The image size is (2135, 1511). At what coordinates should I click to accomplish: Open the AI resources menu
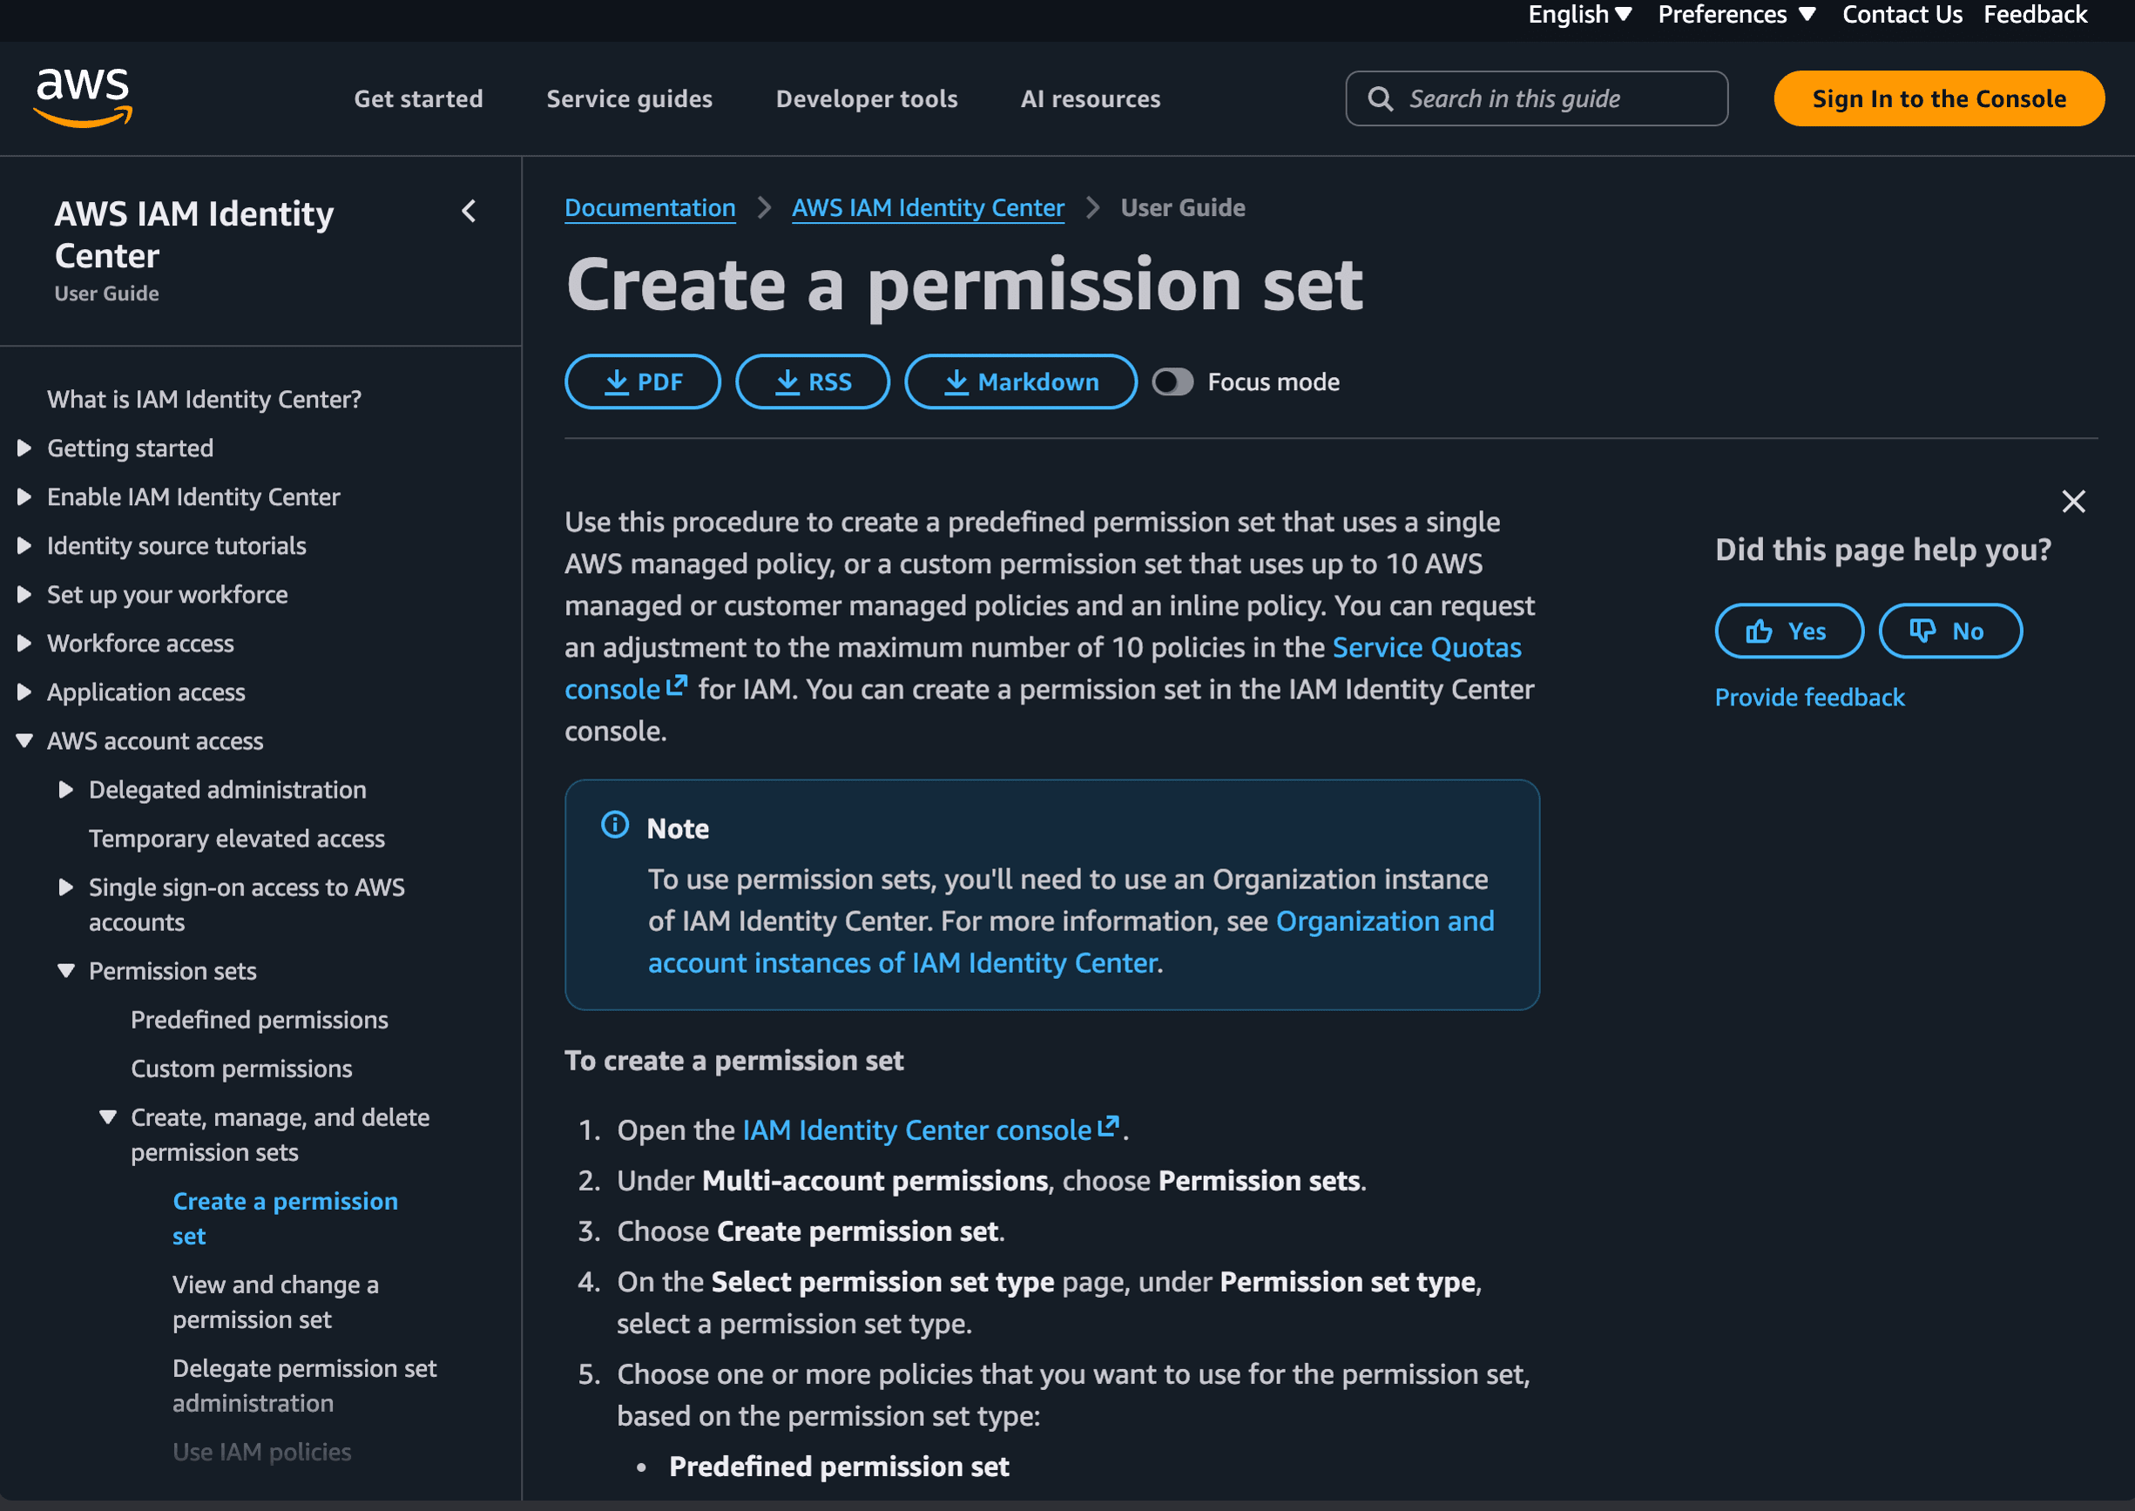[1090, 98]
